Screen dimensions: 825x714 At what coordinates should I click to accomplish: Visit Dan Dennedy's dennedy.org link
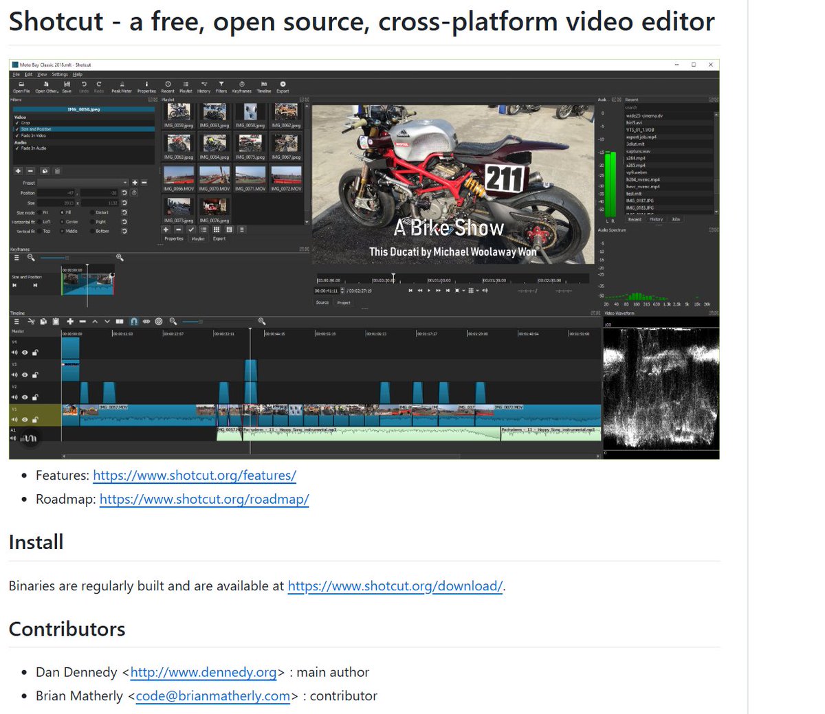pos(203,672)
